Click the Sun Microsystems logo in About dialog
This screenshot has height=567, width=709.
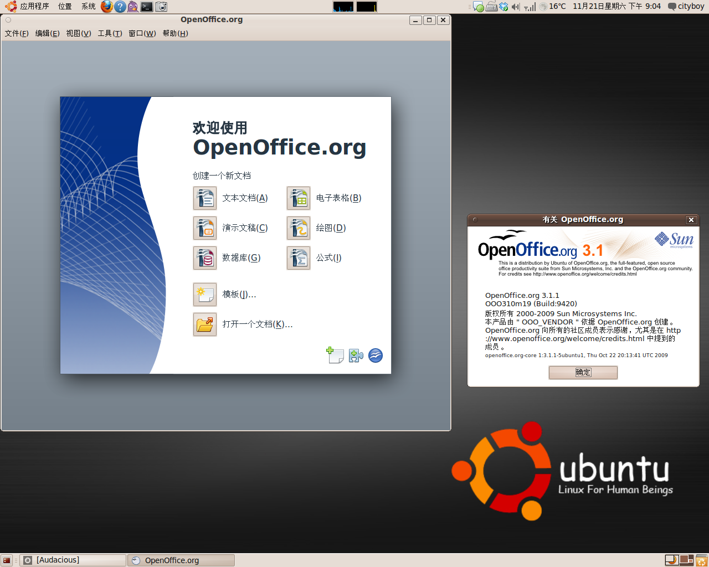click(x=674, y=240)
